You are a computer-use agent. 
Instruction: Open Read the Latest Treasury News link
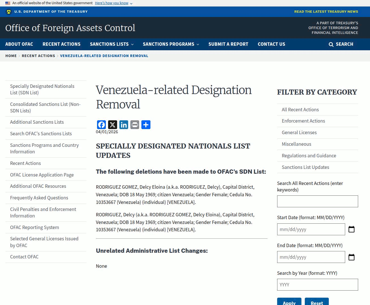click(326, 12)
